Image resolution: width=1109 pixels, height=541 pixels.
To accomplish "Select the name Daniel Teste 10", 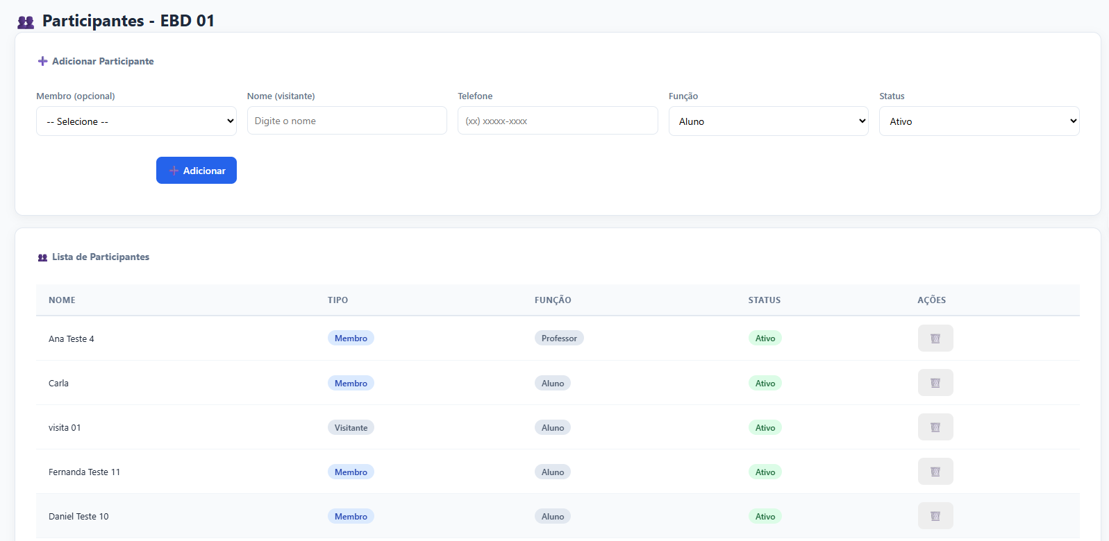I will click(78, 517).
